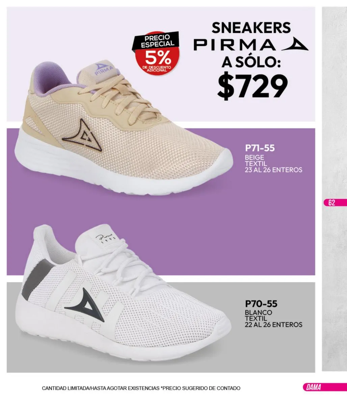This screenshot has height=405, width=347.
Task: Click the P70-55 model code
Action: (x=261, y=303)
